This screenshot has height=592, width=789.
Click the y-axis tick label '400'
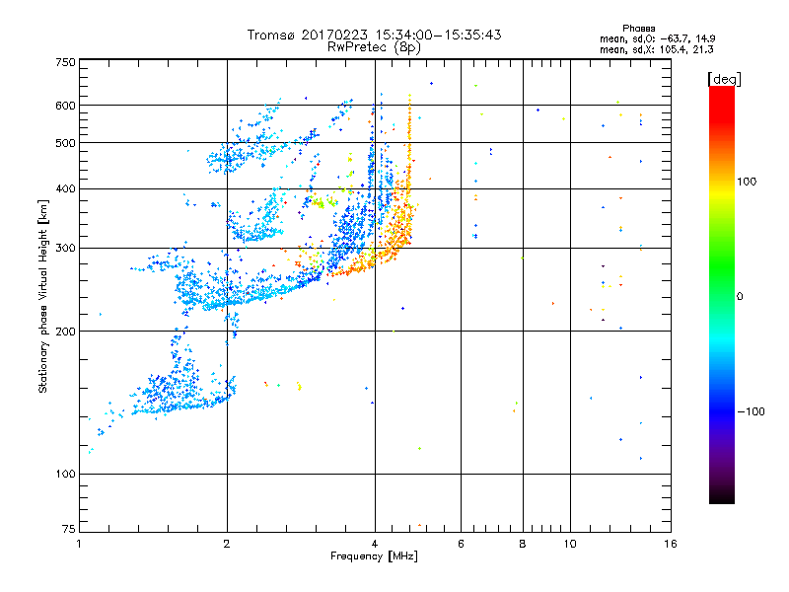65,188
